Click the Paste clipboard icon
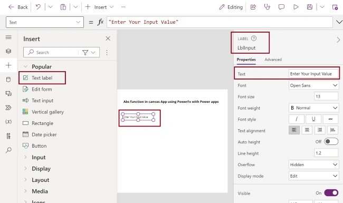Image resolution: width=343 pixels, height=203 pixels. pos(63,7)
